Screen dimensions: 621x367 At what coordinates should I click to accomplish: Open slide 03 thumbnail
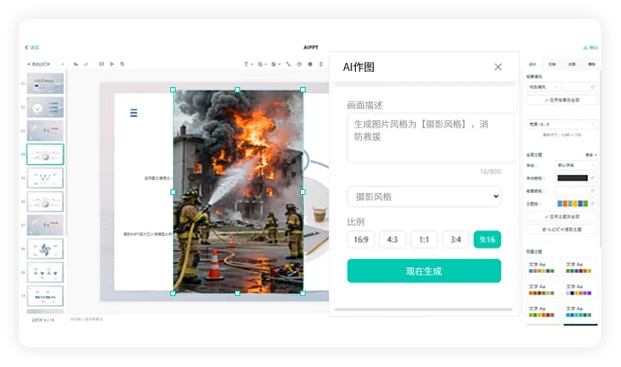pyautogui.click(x=45, y=130)
